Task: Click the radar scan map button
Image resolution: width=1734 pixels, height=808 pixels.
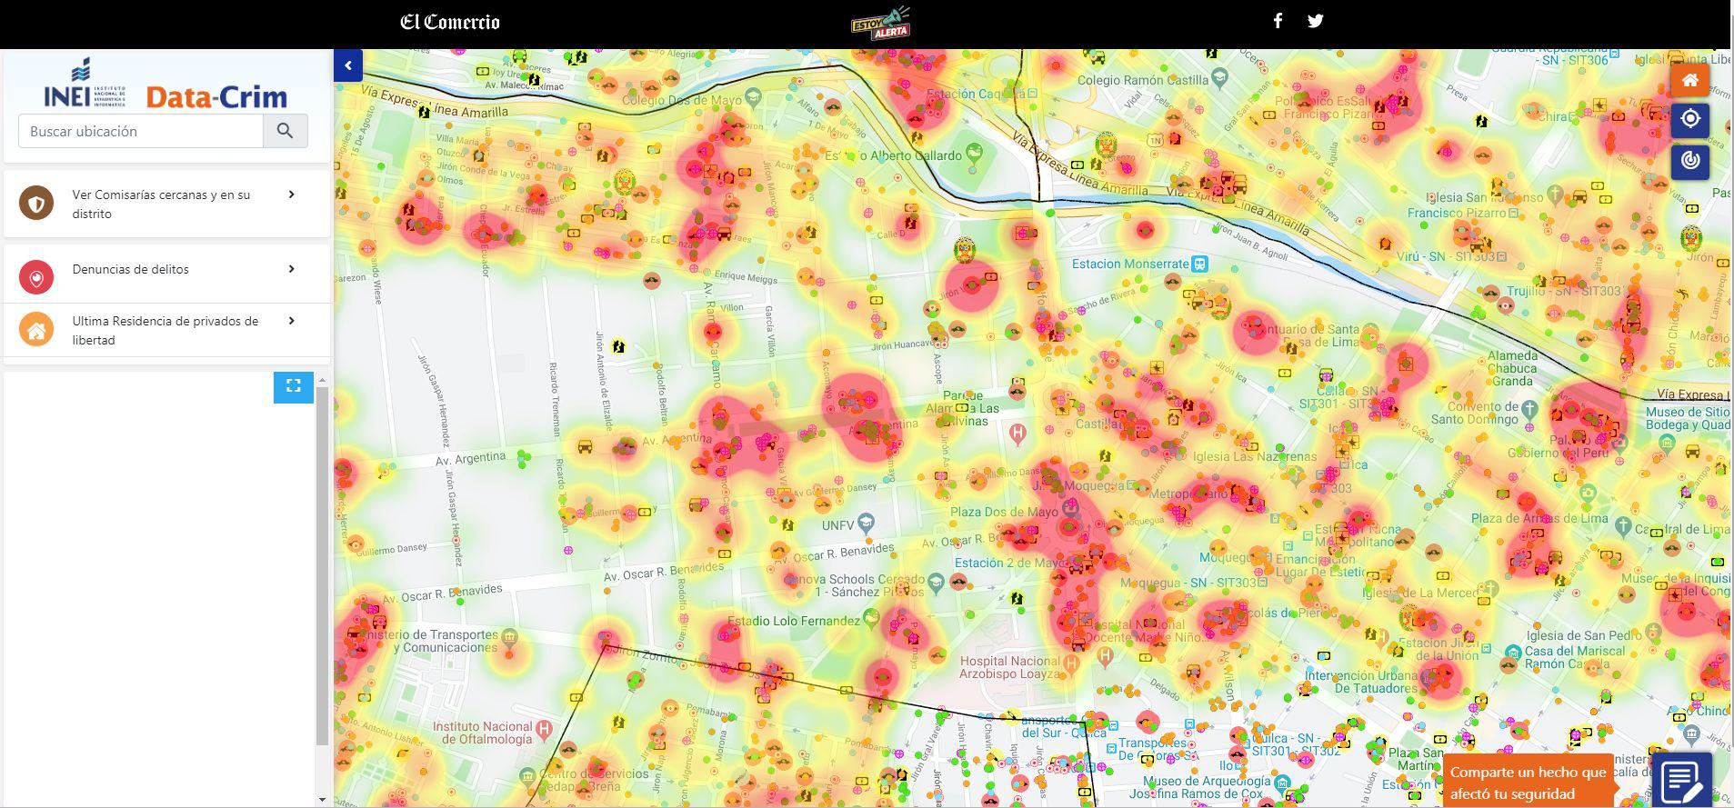Action: click(1689, 161)
